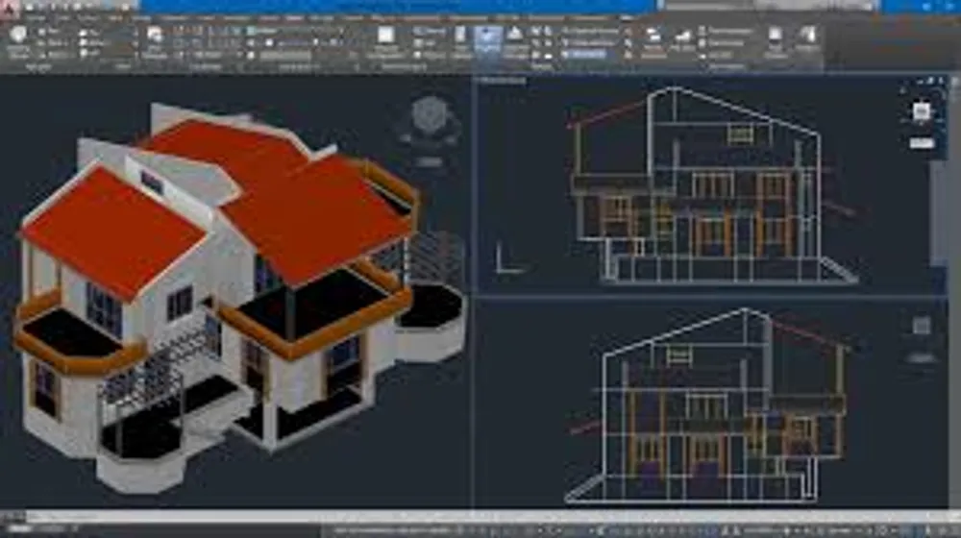Click the ViewCube in the upper-right viewport
This screenshot has width=961, height=538.
[x=921, y=111]
